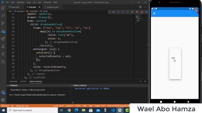The image size is (202, 113).
Task: Open the Run and Debug view
Action: tap(3, 31)
